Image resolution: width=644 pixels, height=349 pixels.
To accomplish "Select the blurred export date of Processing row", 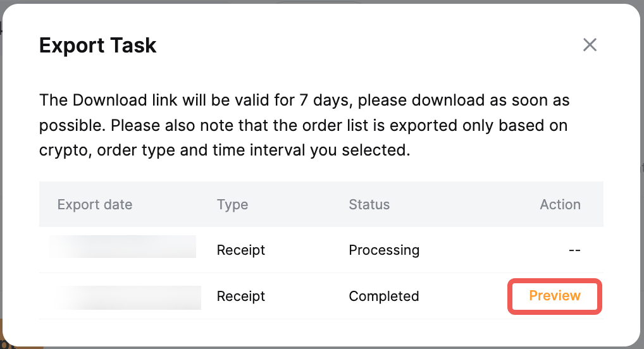I will (122, 247).
